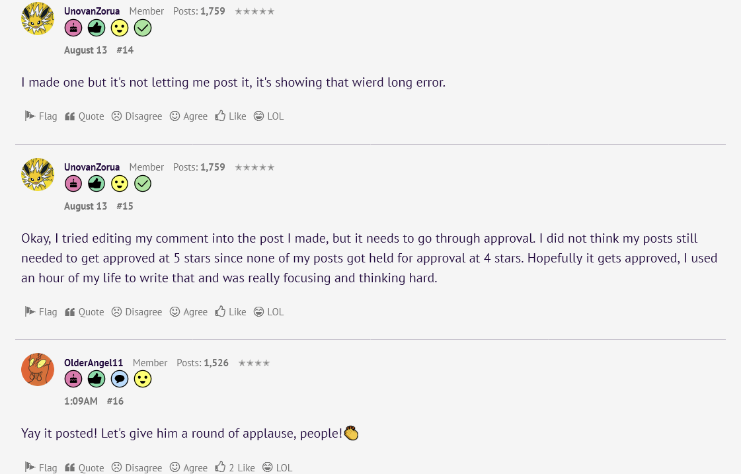Open the #15 post permalink
Viewport: 741px width, 474px height.
pyautogui.click(x=125, y=206)
